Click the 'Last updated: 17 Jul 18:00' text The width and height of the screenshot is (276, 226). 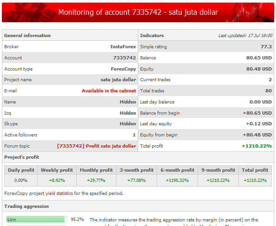tap(245, 36)
